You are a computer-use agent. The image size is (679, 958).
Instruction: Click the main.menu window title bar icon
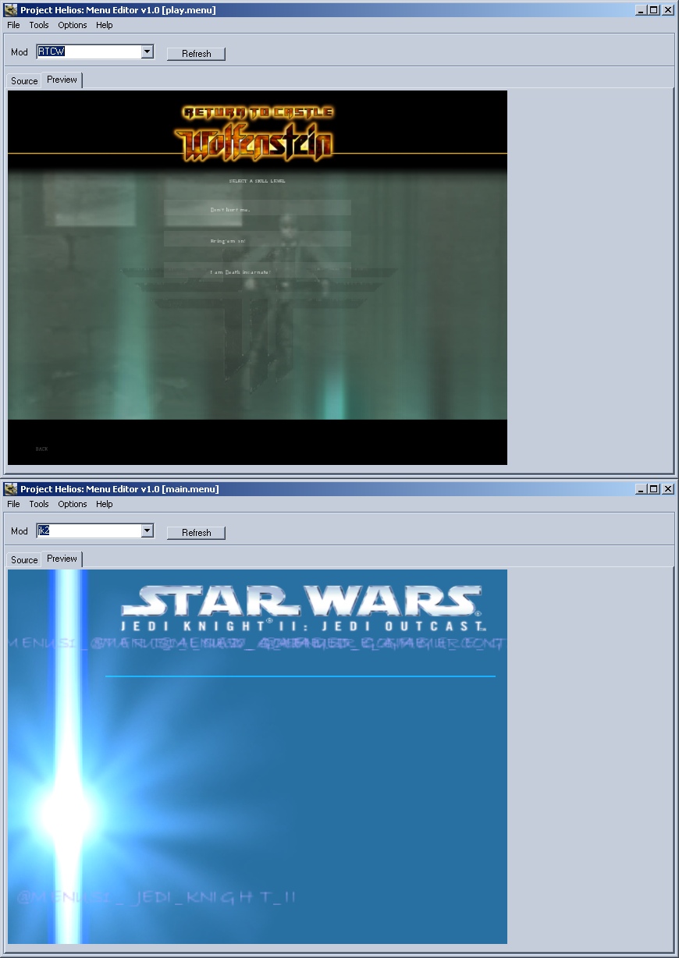pos(11,489)
